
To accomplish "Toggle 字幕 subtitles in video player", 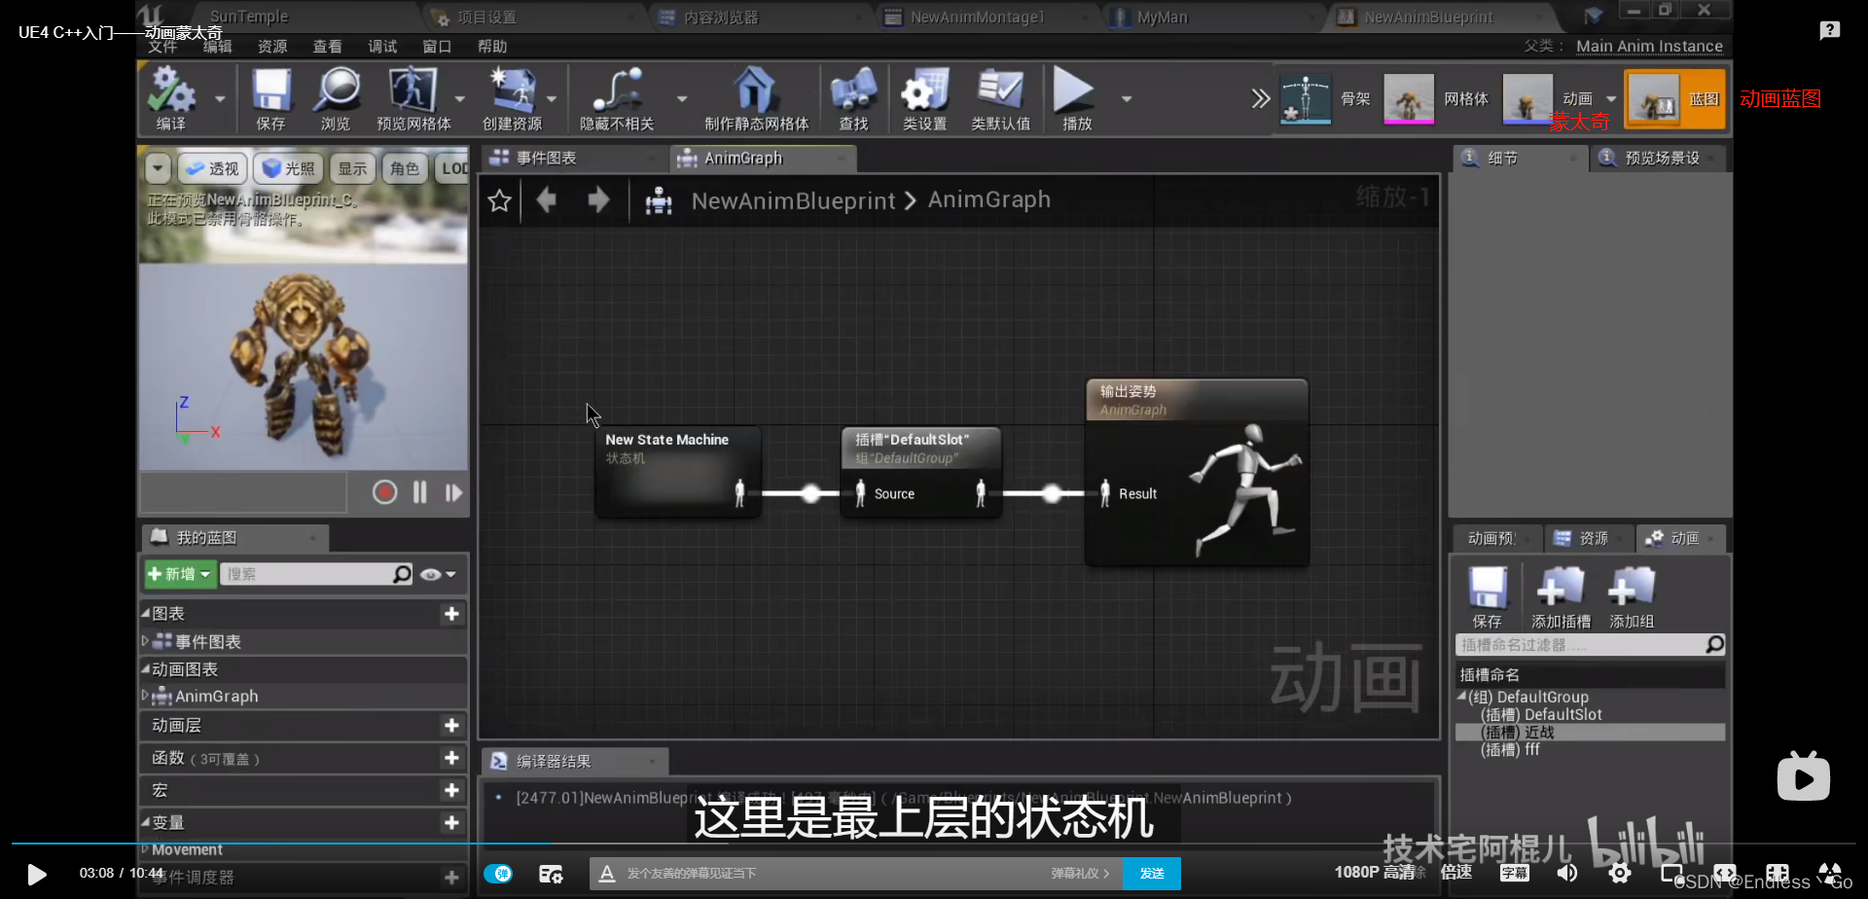I will [1514, 873].
